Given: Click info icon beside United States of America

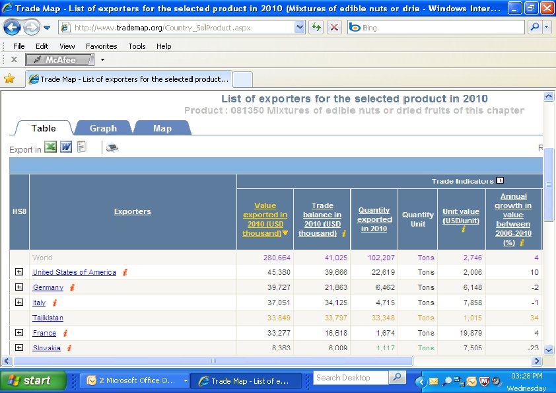Looking at the screenshot, I should [125, 272].
